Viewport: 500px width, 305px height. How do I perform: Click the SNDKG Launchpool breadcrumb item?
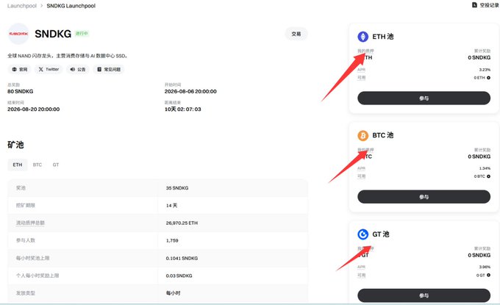click(71, 6)
